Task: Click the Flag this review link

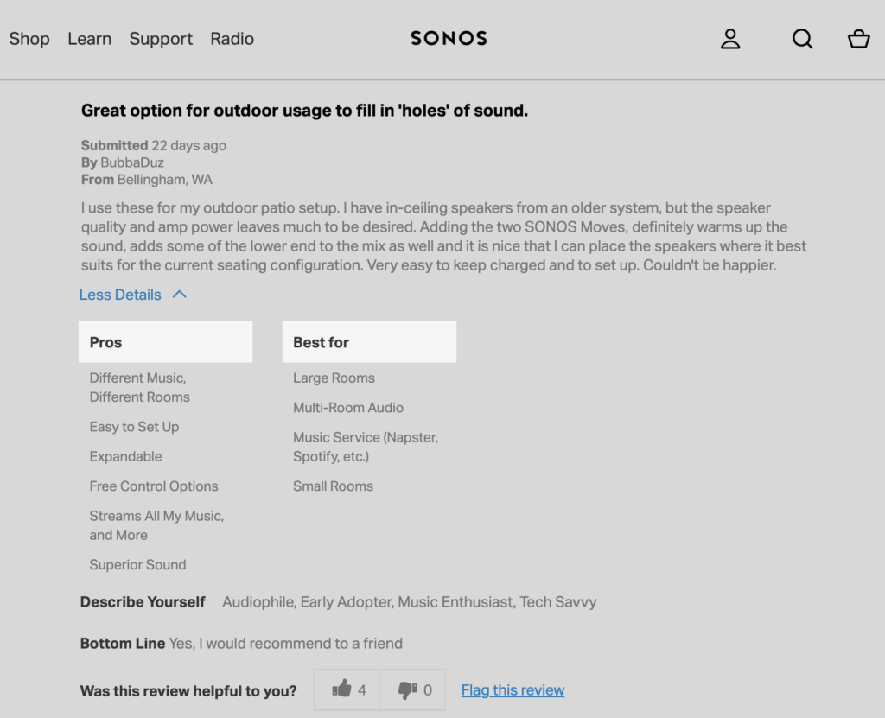Action: (513, 690)
